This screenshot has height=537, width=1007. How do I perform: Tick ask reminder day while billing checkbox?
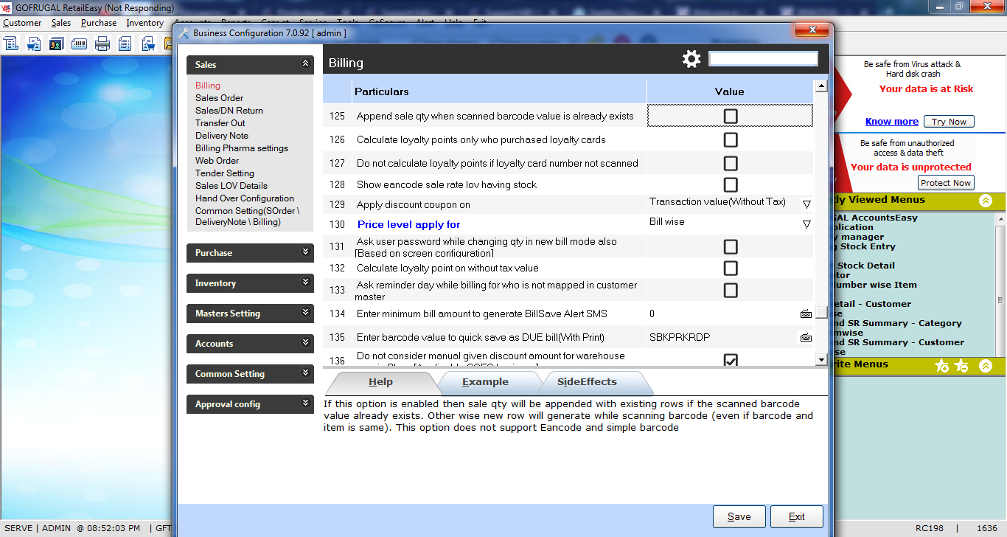click(x=731, y=290)
